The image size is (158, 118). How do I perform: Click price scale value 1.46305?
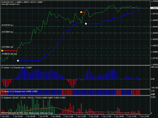click(x=154, y=33)
